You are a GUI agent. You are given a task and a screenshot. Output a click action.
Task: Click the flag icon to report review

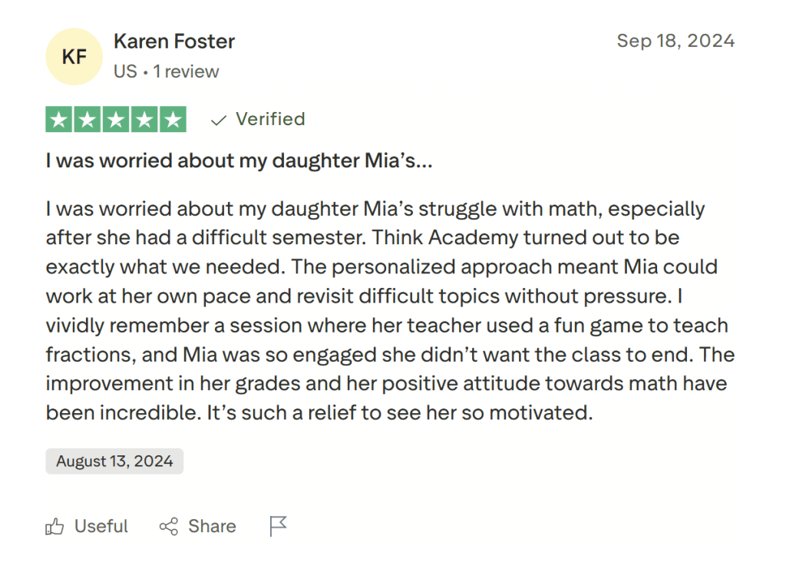pyautogui.click(x=278, y=525)
